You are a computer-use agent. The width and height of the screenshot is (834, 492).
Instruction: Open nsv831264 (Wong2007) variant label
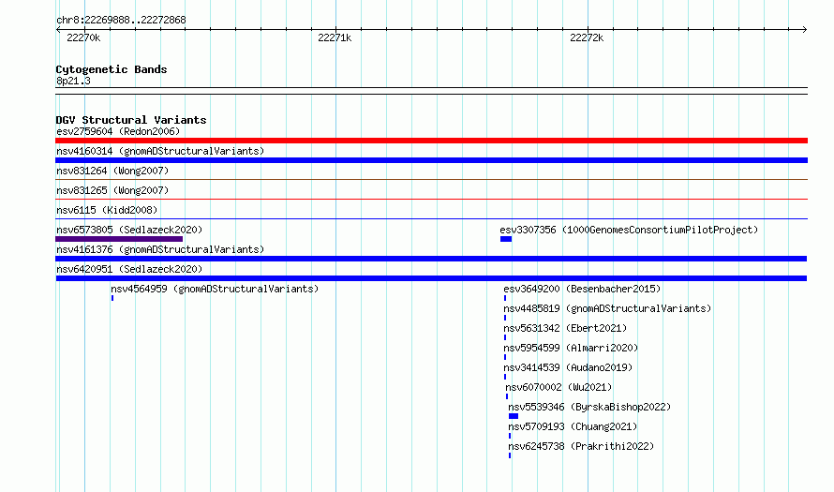click(112, 171)
